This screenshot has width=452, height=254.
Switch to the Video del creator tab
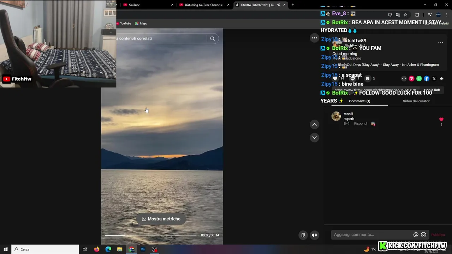coord(416,101)
